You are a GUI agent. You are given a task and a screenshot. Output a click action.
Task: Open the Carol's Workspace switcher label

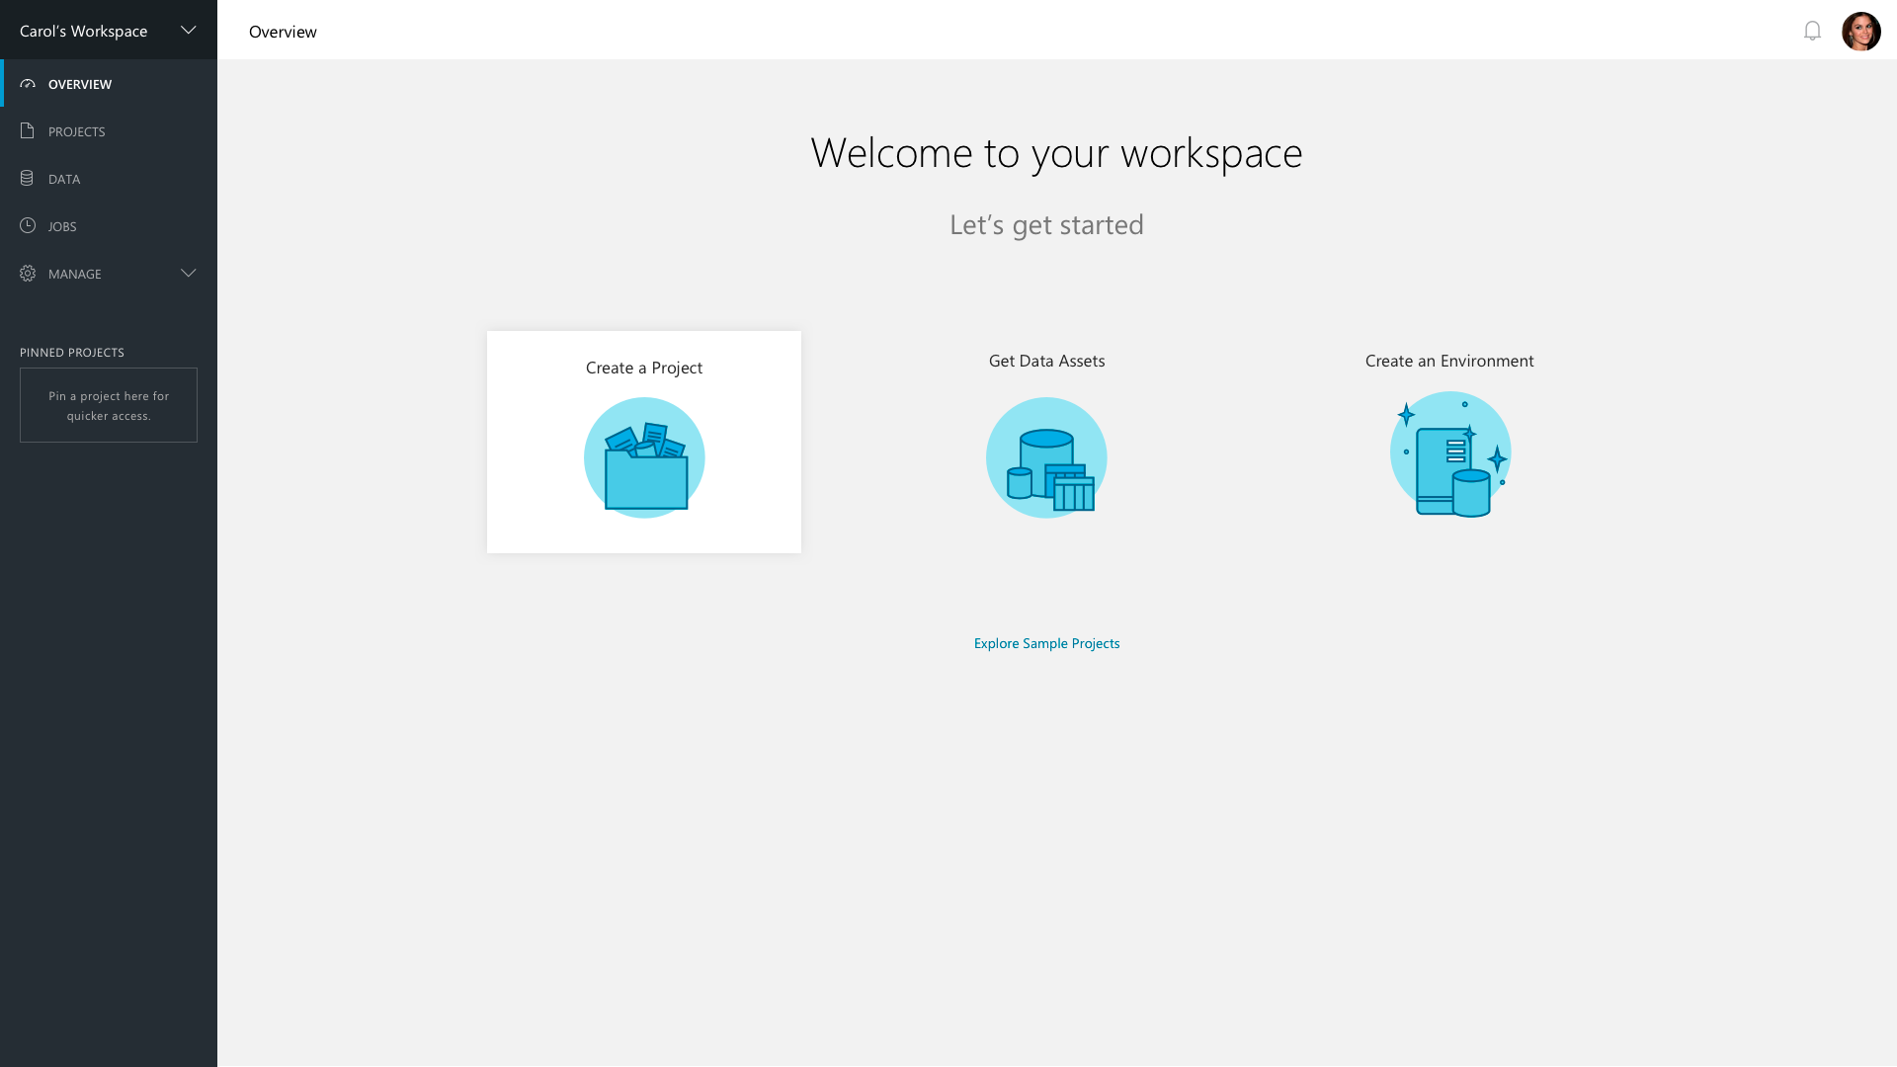(x=84, y=31)
